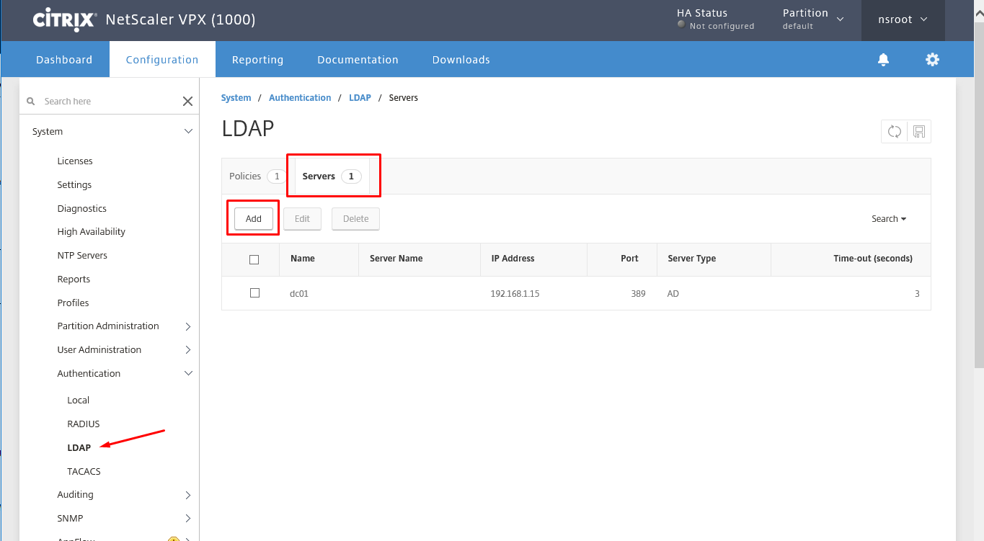Clear search with the X icon
This screenshot has height=541, width=984.
[187, 102]
